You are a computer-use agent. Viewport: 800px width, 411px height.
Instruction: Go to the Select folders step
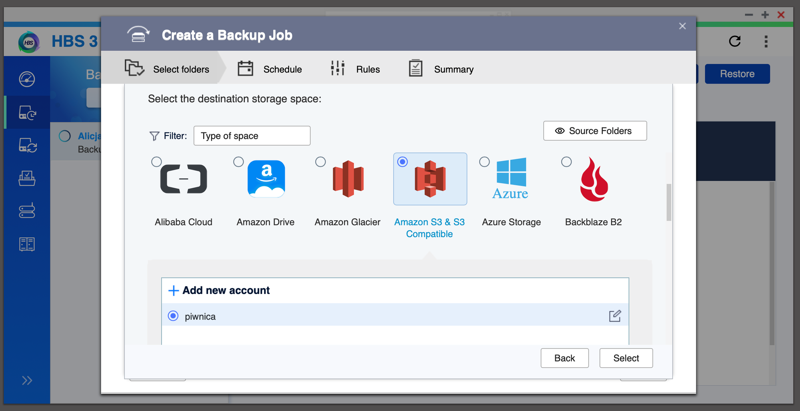tap(167, 69)
